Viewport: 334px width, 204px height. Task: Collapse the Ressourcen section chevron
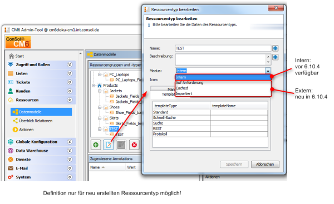pos(70,100)
